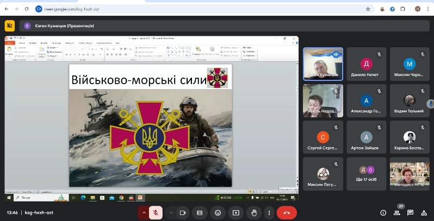Open meeting details info icon
Viewport: 434px width, 221px height.
pos(383,213)
